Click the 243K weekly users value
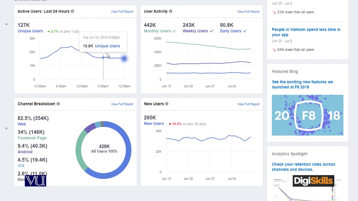Image resolution: width=358 pixels, height=201 pixels. click(x=189, y=25)
